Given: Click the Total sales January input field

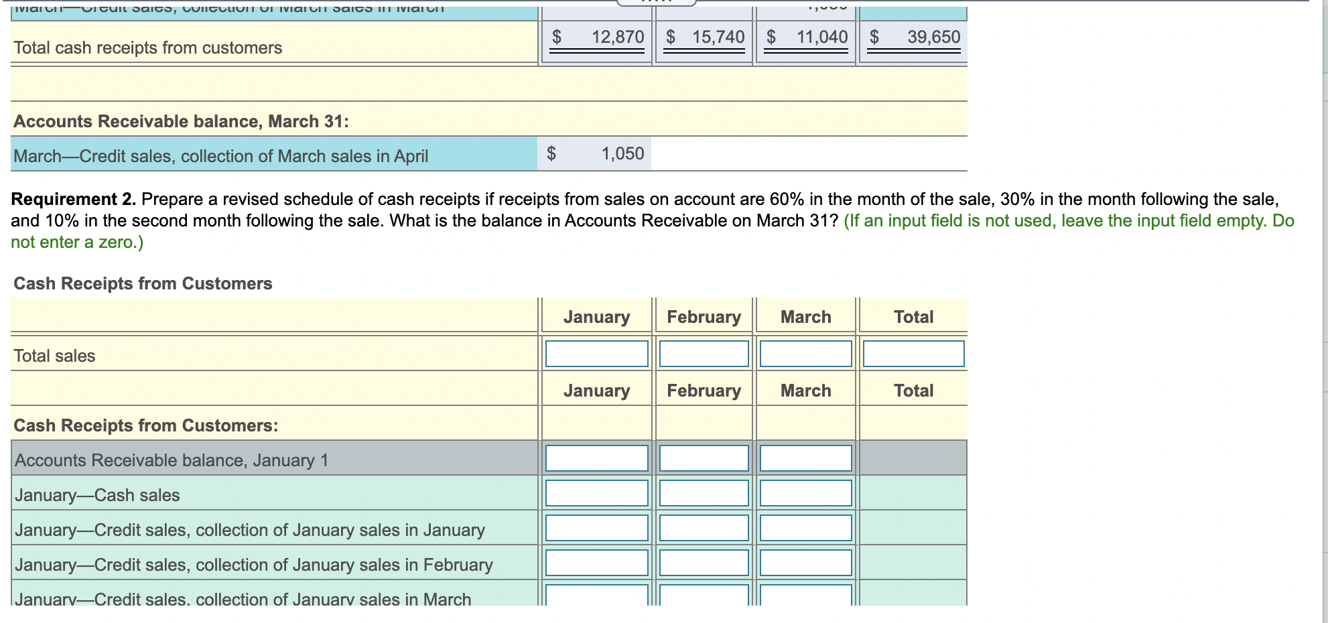Looking at the screenshot, I should (597, 354).
